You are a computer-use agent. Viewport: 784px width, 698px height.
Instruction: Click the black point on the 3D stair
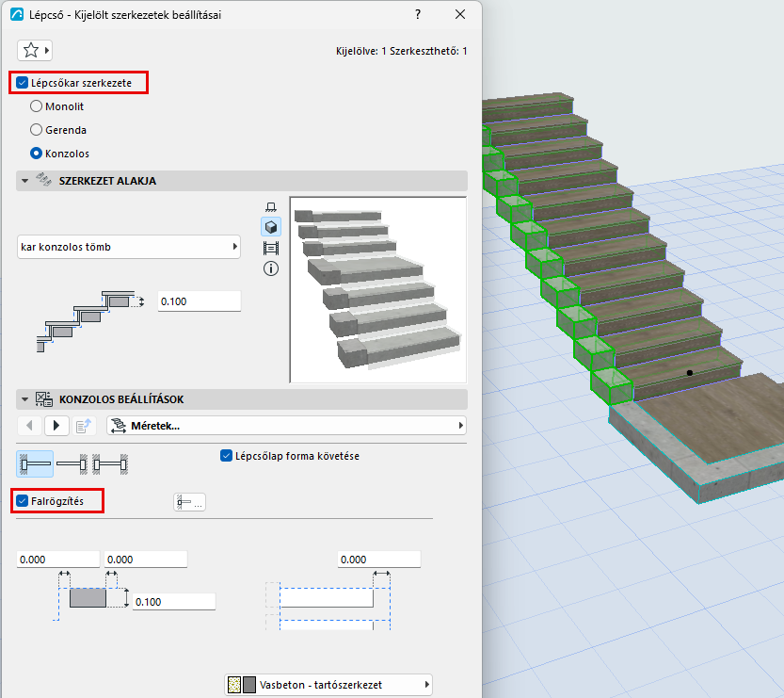690,373
